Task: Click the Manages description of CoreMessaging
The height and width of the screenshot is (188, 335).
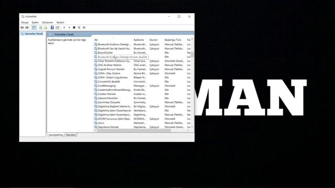Action: click(140, 86)
